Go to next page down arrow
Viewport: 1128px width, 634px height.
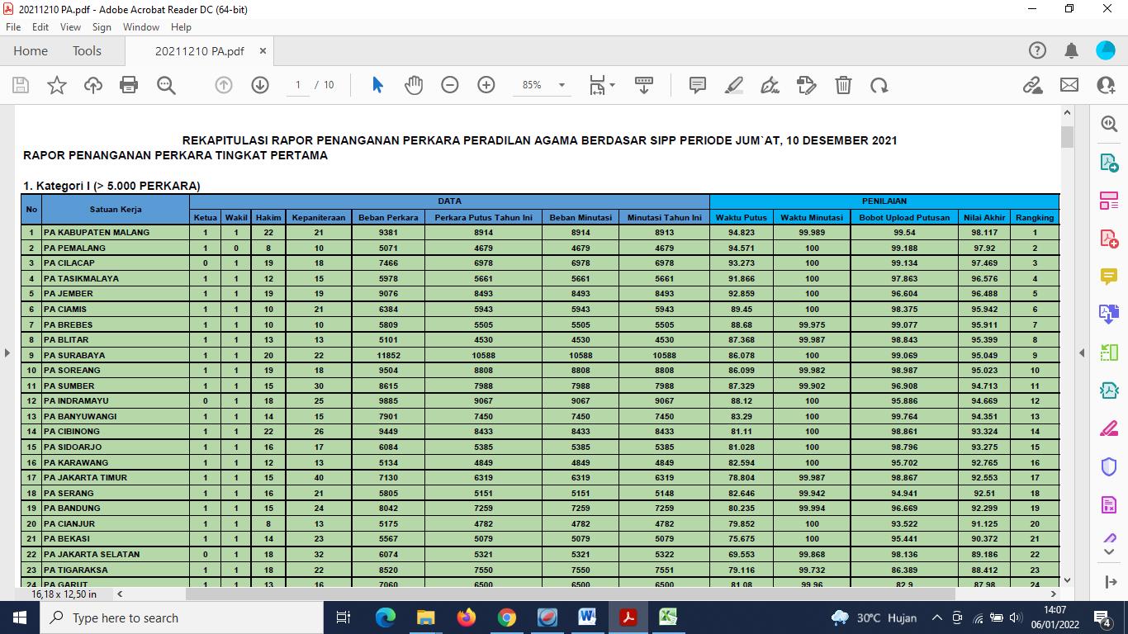coord(260,85)
